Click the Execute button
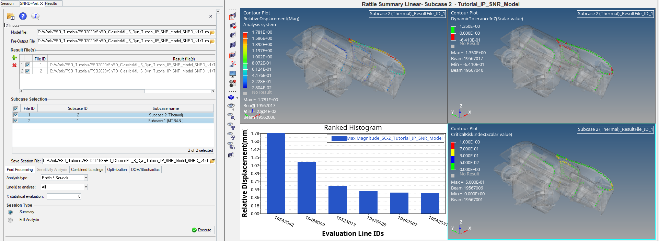Viewport: 659px width, 241px height. point(202,230)
